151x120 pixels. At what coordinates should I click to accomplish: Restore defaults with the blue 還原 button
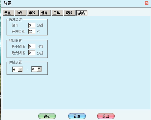pos(77,116)
